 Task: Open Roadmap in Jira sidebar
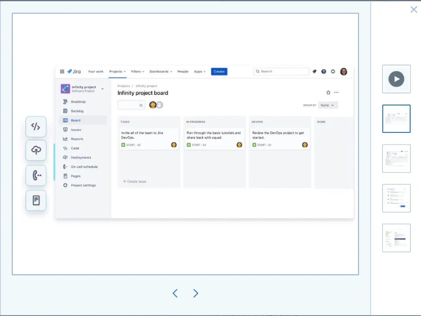pos(83,102)
